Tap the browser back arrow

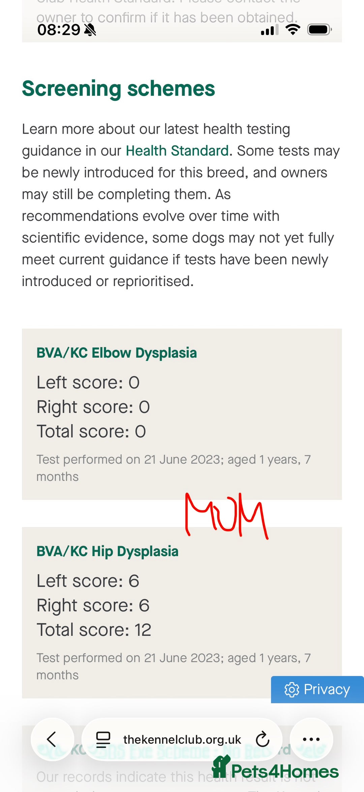point(52,739)
